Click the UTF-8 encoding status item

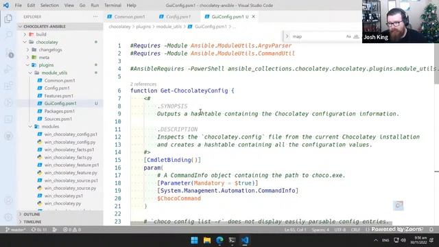click(340, 230)
